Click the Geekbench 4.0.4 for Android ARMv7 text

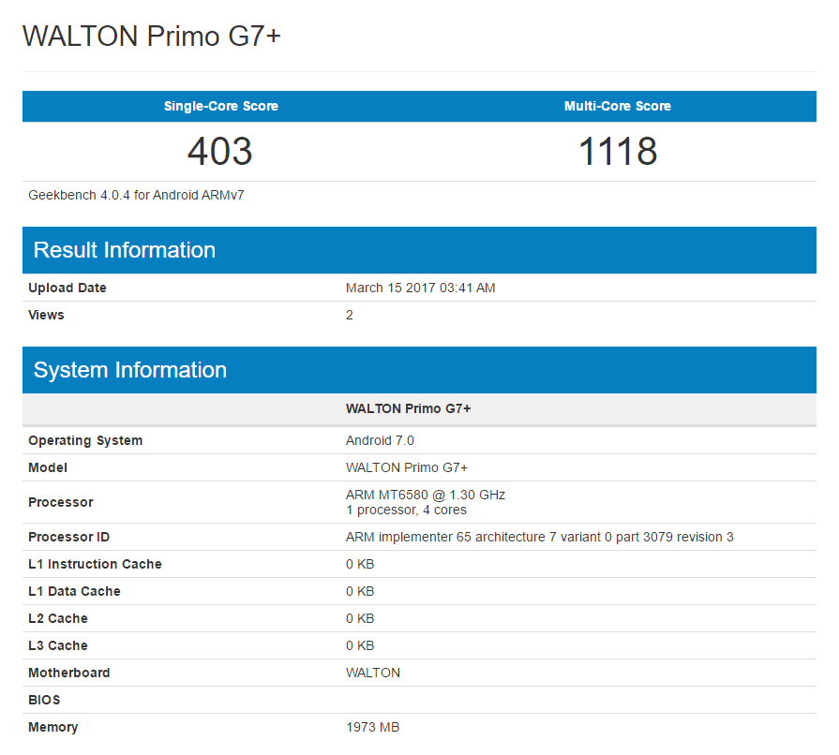tap(137, 195)
